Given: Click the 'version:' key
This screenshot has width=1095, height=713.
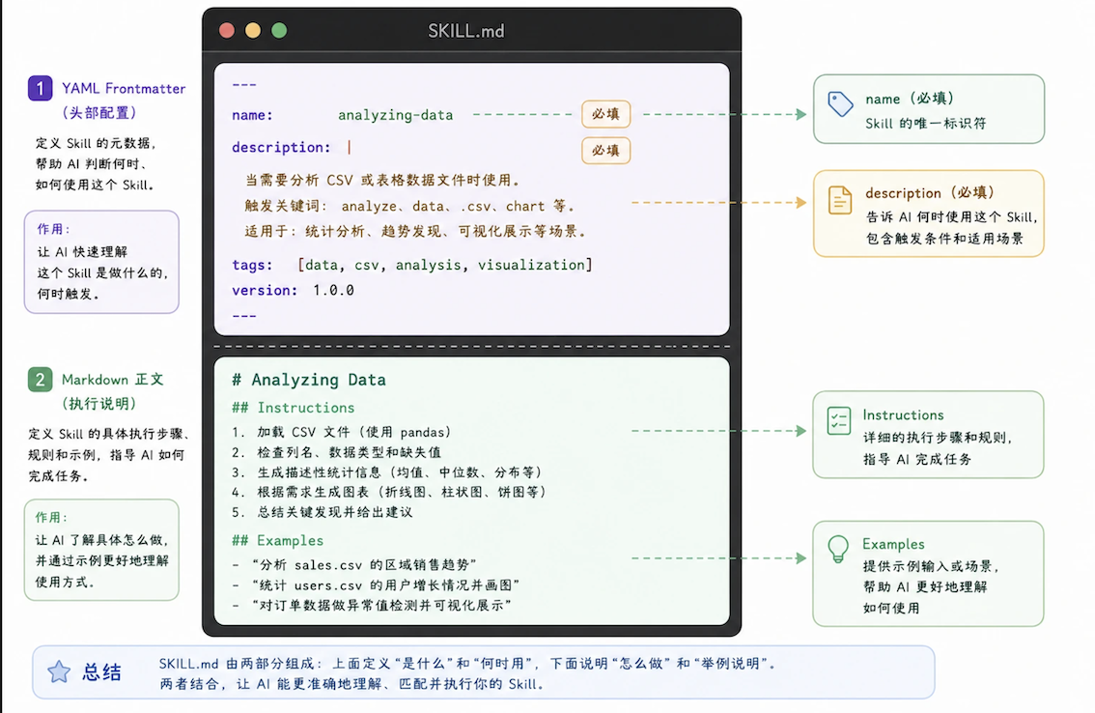Looking at the screenshot, I should tap(265, 290).
